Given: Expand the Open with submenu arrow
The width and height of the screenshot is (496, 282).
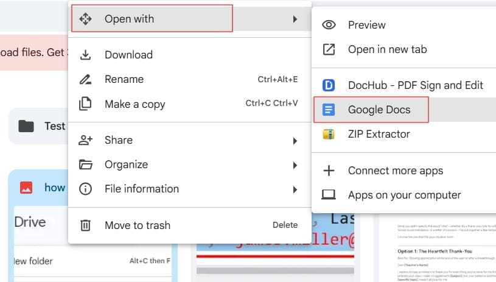Looking at the screenshot, I should [295, 19].
